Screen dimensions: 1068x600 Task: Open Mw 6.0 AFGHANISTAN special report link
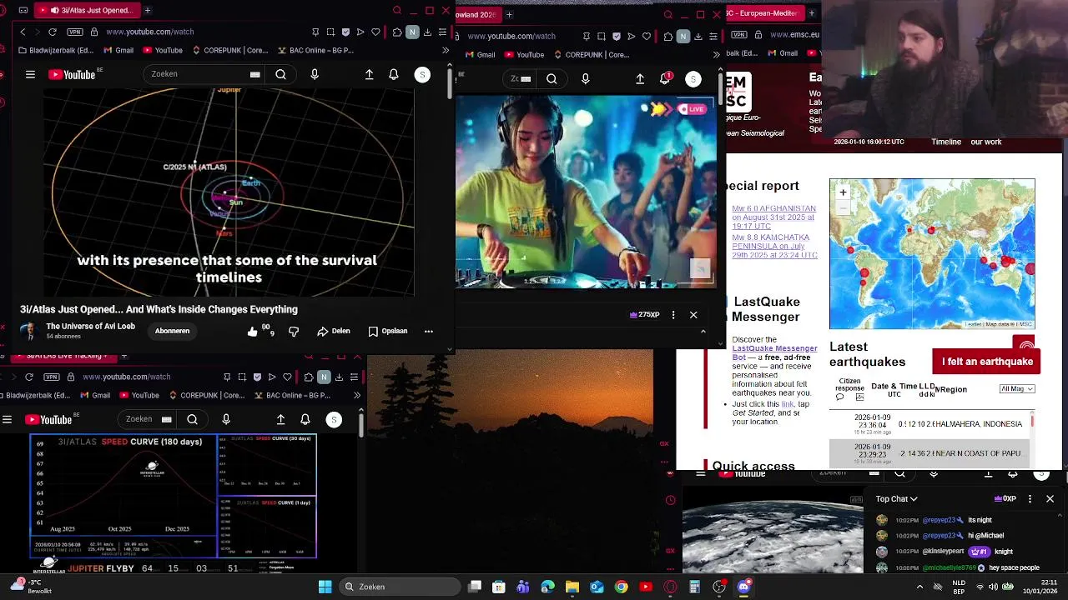coord(773,217)
